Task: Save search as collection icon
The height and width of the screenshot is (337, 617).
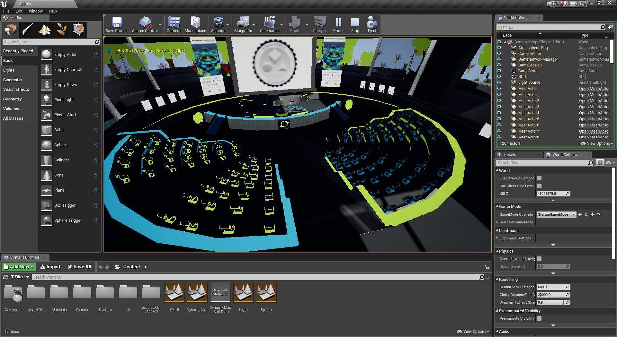Action: 487,277
